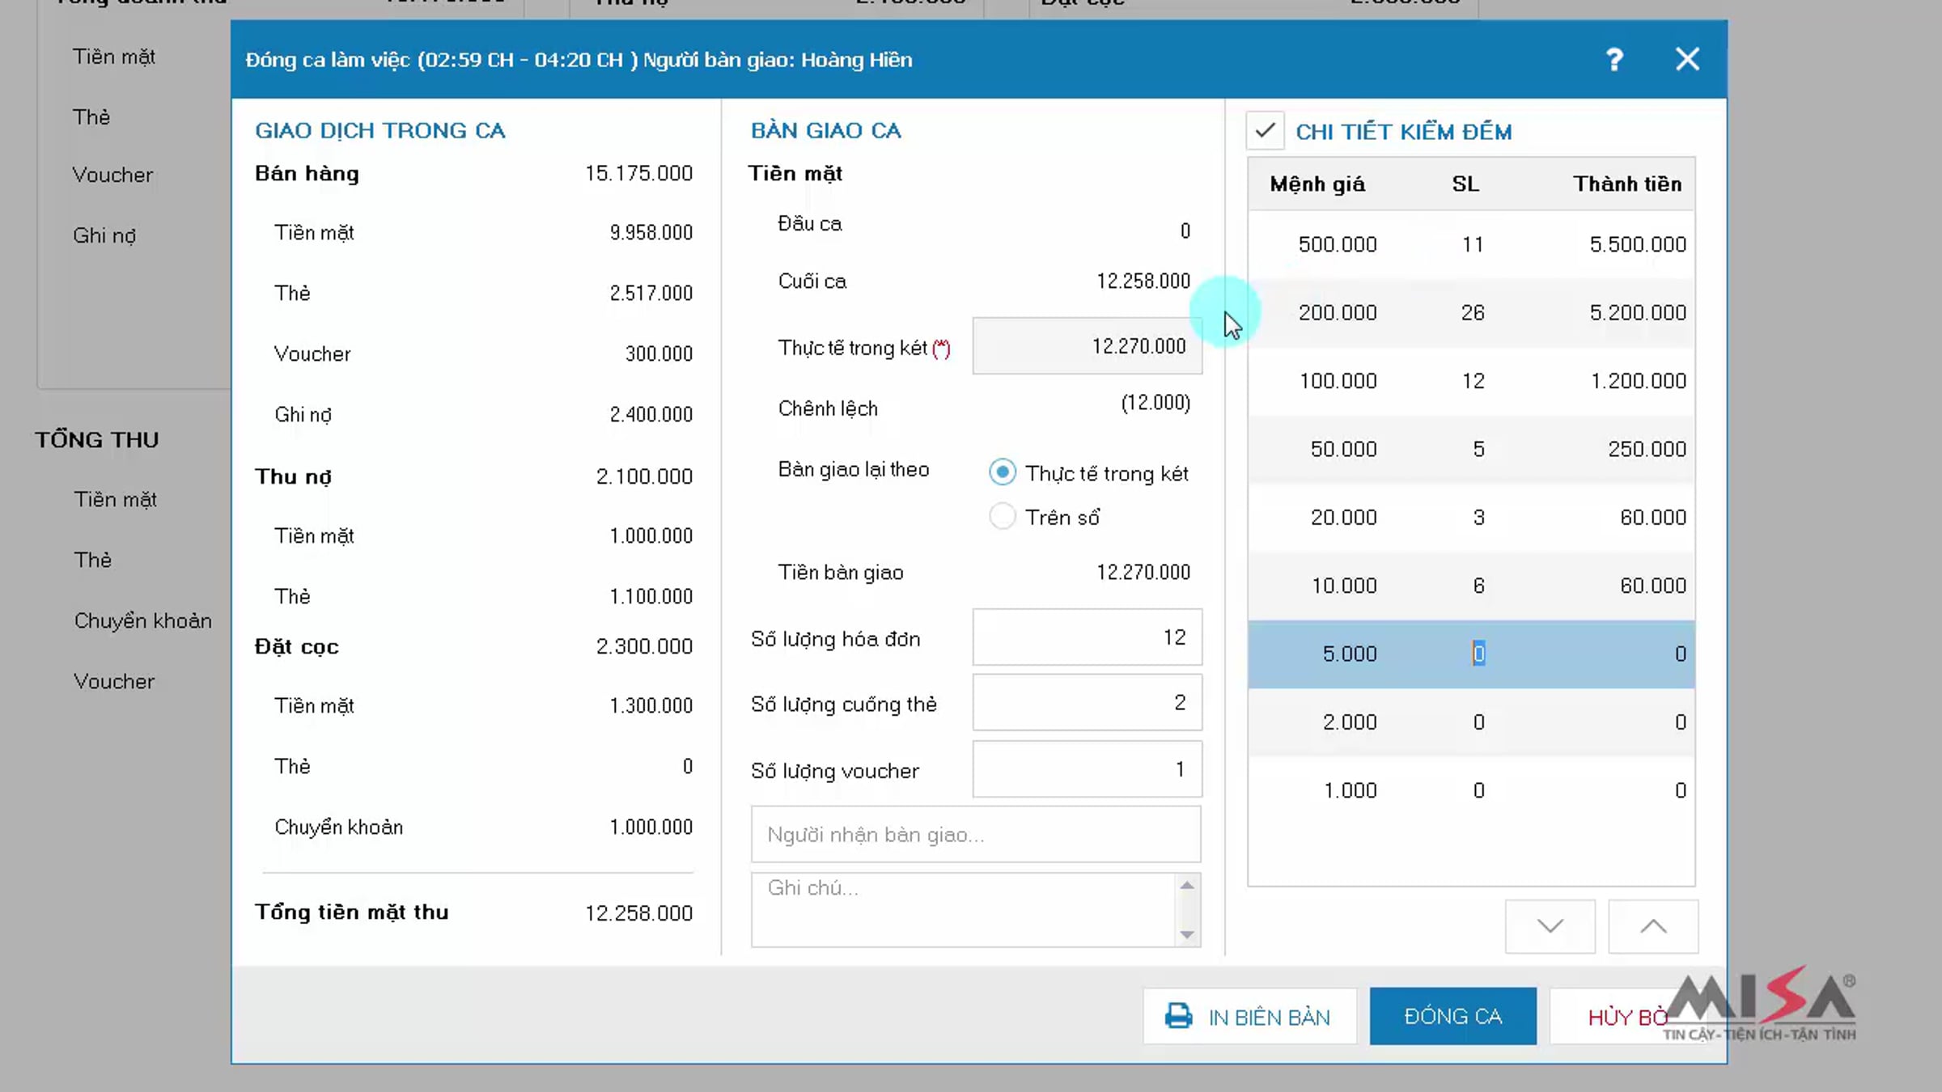
Task: Toggle Chi tiết kiểm đếm checkbox
Action: coord(1265,131)
